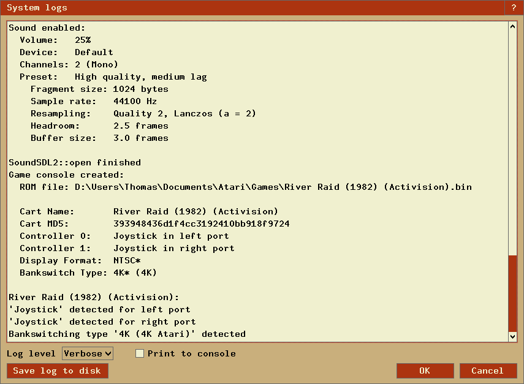Click the 'Fragment size: 1024 bytes' line
The width and height of the screenshot is (524, 384).
[99, 89]
